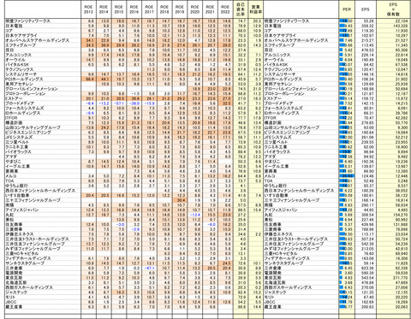This screenshot has width=411, height=319.
Task: Select the 66.4 cell for PCIホールディングス
Action: [x=88, y=79]
